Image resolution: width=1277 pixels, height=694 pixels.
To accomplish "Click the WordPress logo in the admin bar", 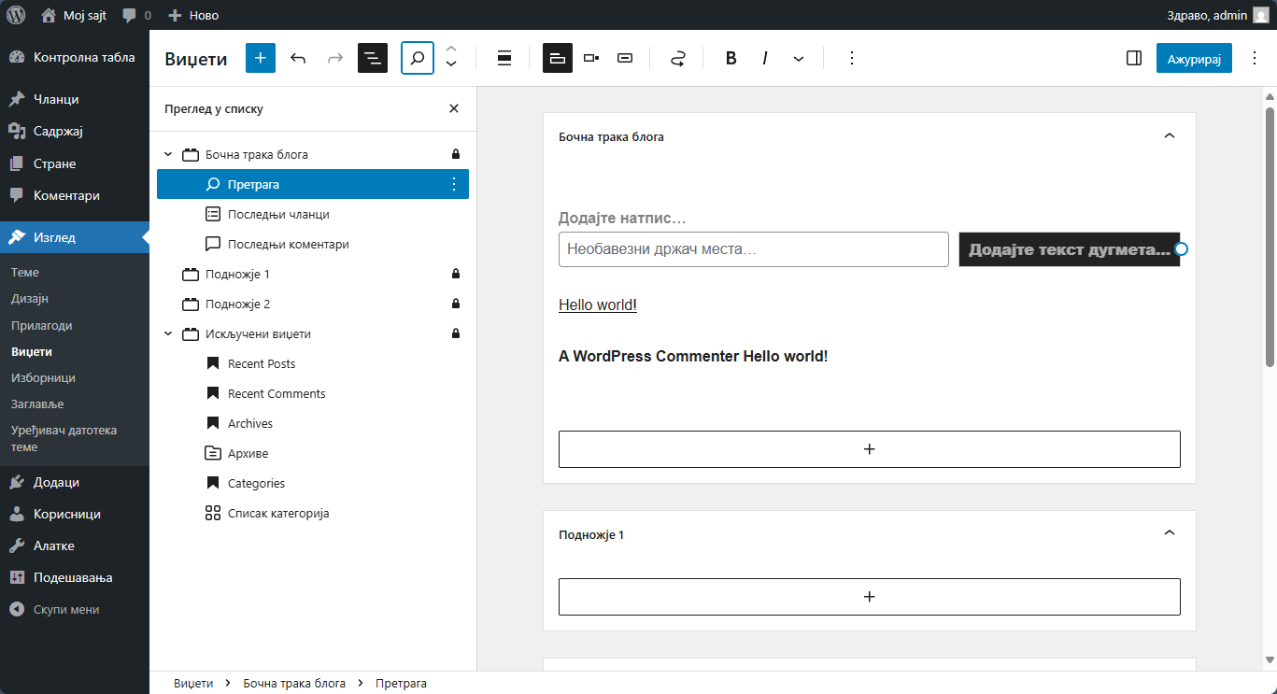I will (15, 14).
